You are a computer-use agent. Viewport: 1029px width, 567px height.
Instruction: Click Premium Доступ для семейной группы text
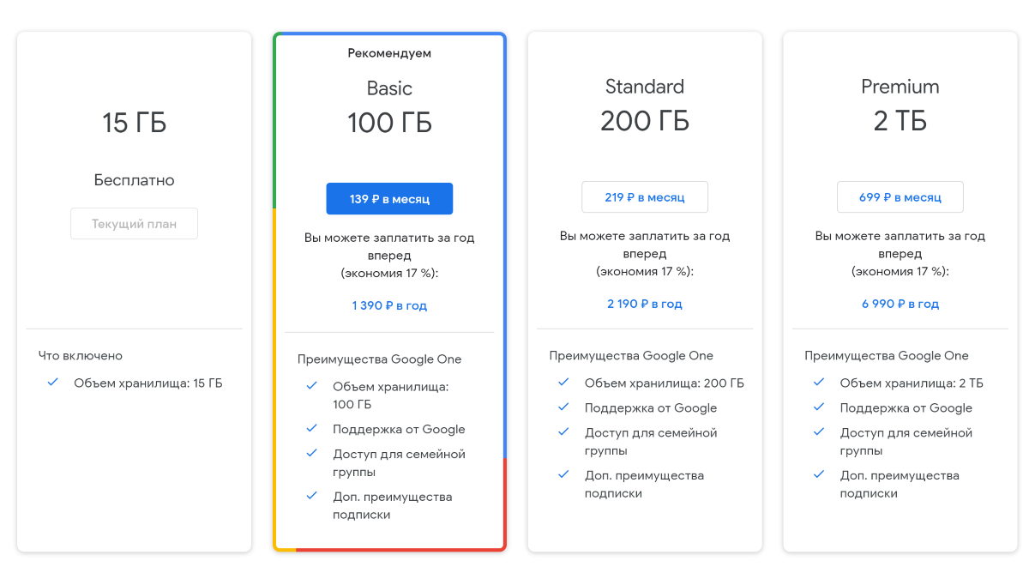906,442
